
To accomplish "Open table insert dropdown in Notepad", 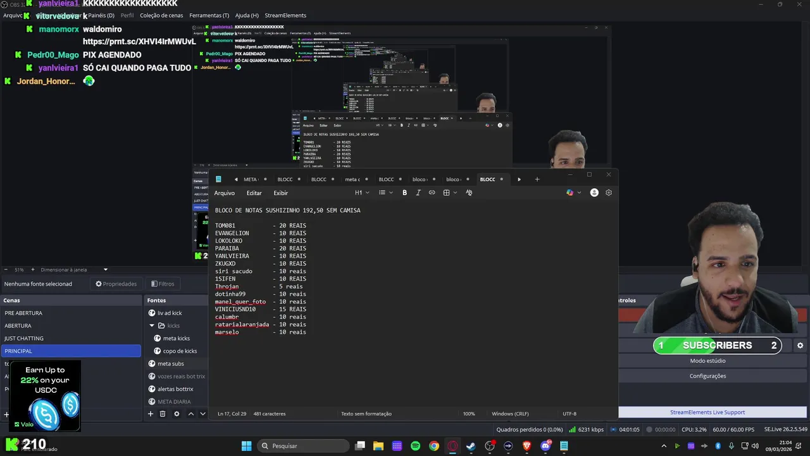I will (x=450, y=193).
